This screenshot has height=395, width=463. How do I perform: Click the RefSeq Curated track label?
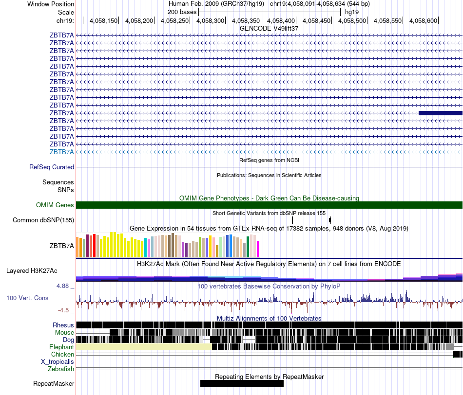[52, 167]
